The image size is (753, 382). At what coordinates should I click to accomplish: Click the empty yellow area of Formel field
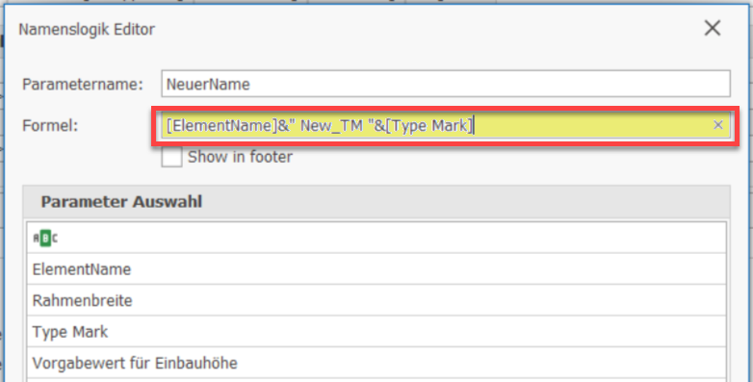pyautogui.click(x=590, y=126)
